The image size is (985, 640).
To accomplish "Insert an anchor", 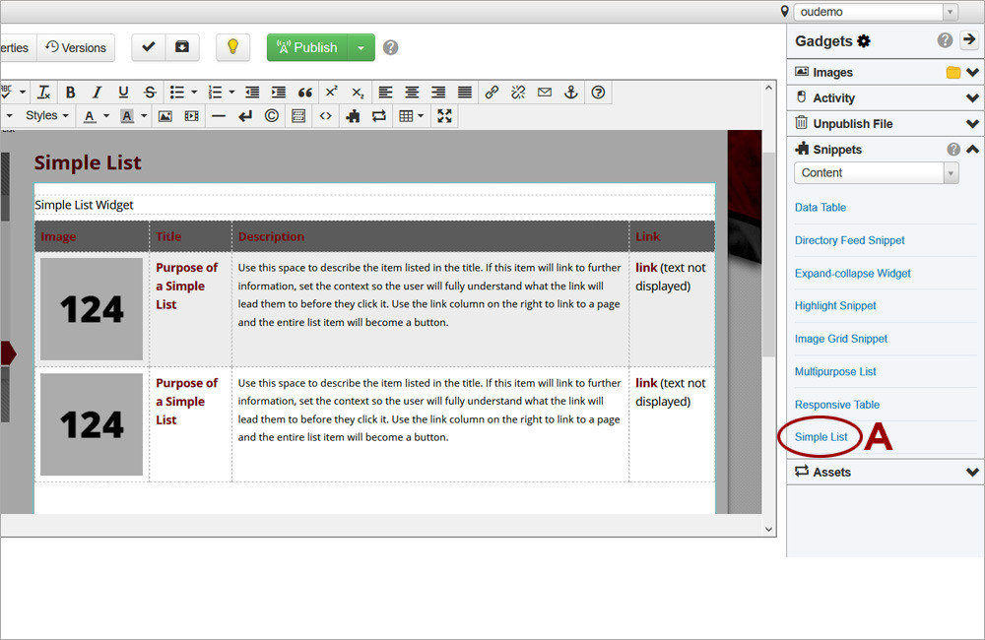I will (x=571, y=93).
